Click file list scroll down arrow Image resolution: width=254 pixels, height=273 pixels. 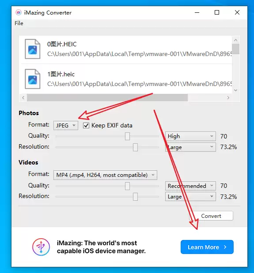236,90
